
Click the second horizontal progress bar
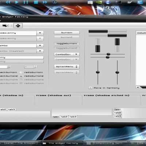click(108, 35)
